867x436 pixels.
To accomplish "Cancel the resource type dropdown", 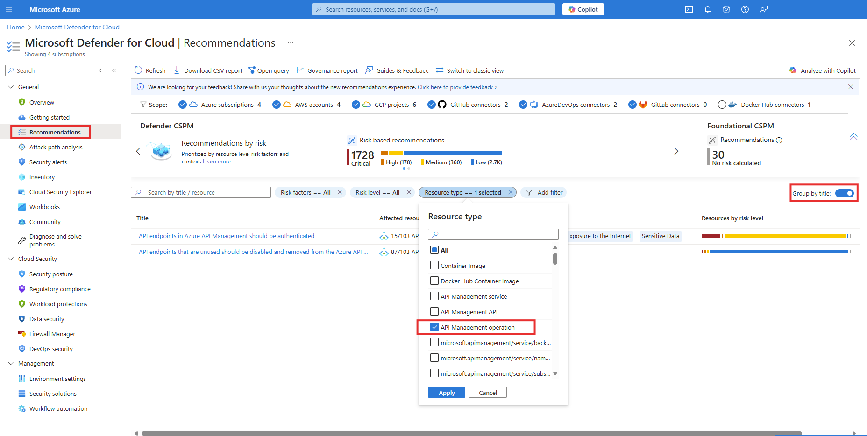I will [488, 393].
